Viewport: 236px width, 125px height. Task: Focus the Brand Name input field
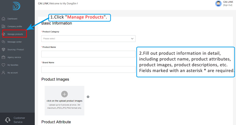(88, 69)
